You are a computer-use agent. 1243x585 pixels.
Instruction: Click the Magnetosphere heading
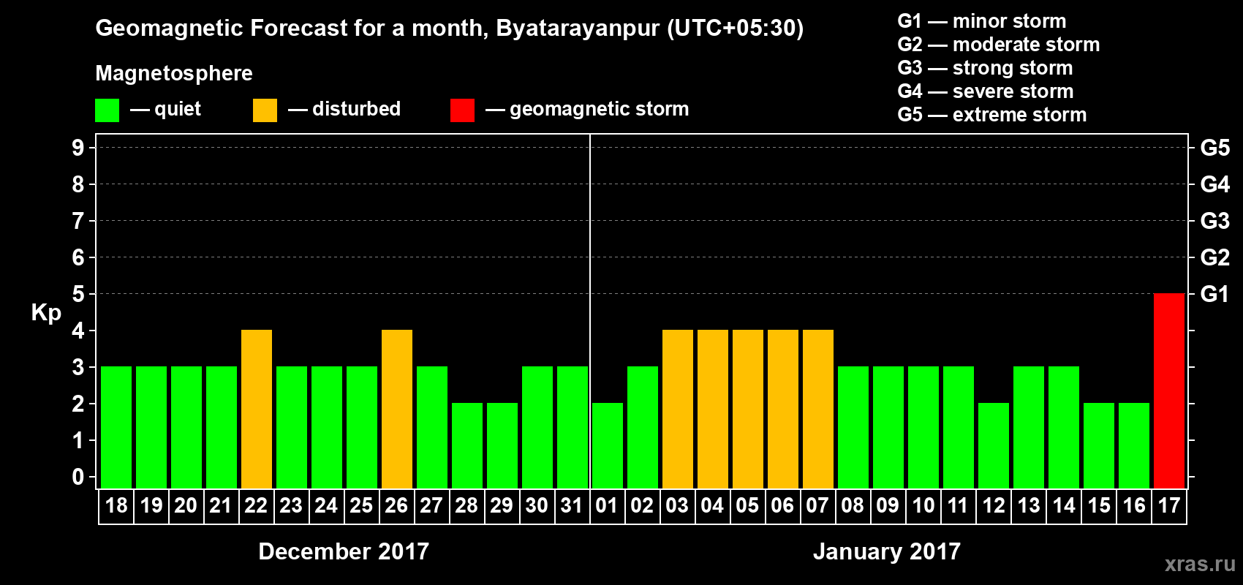[x=174, y=74]
